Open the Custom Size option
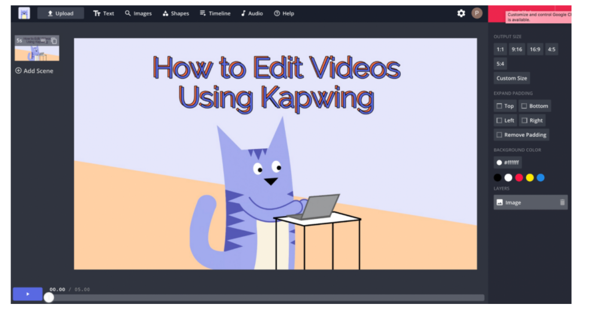This screenshot has height=312, width=594. 512,78
